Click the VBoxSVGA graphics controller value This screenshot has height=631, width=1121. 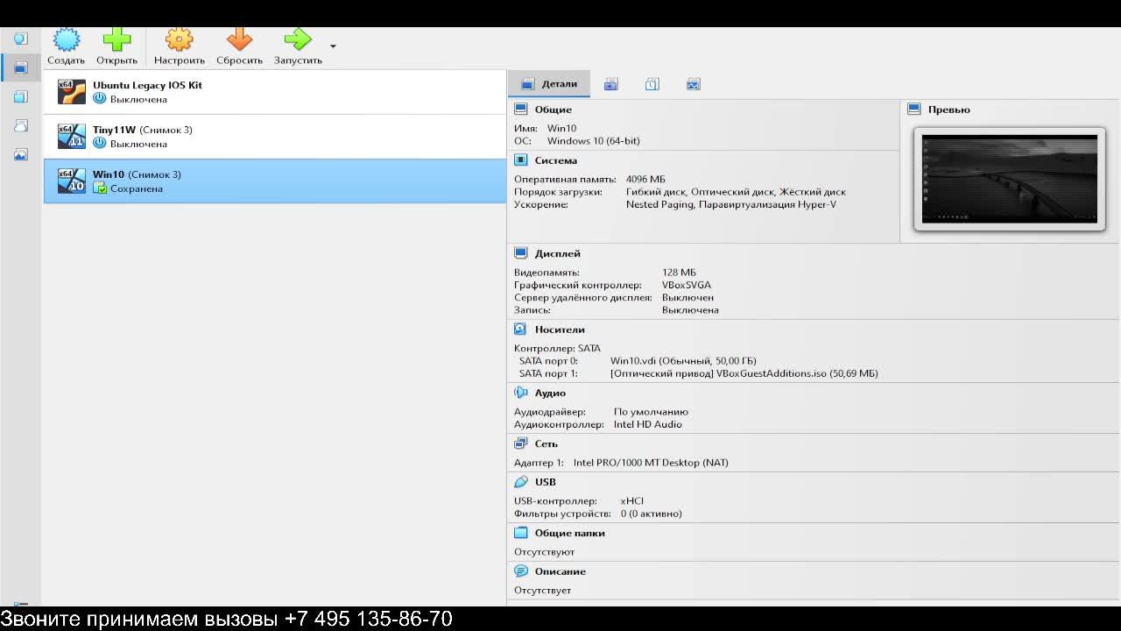click(x=687, y=285)
